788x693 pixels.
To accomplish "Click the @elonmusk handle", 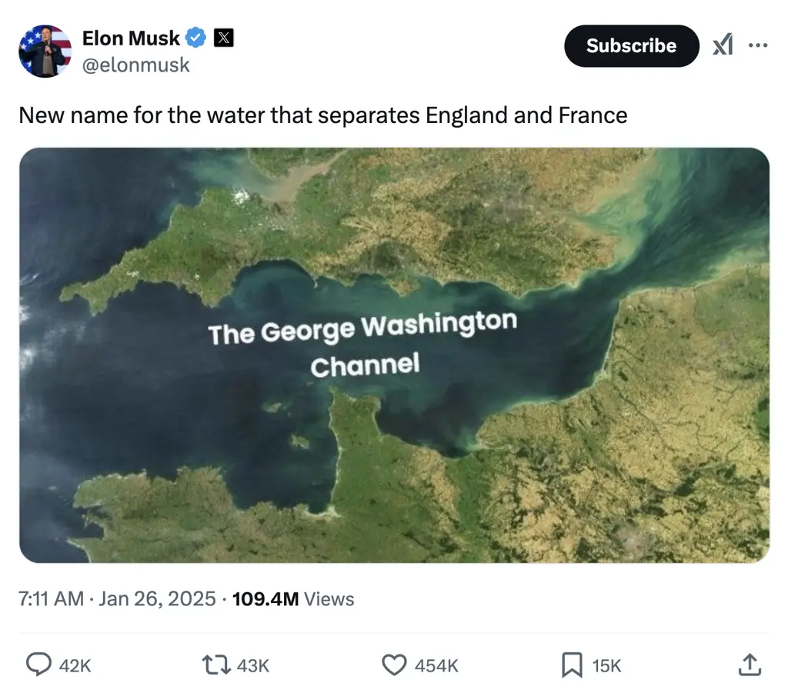I will 137,65.
